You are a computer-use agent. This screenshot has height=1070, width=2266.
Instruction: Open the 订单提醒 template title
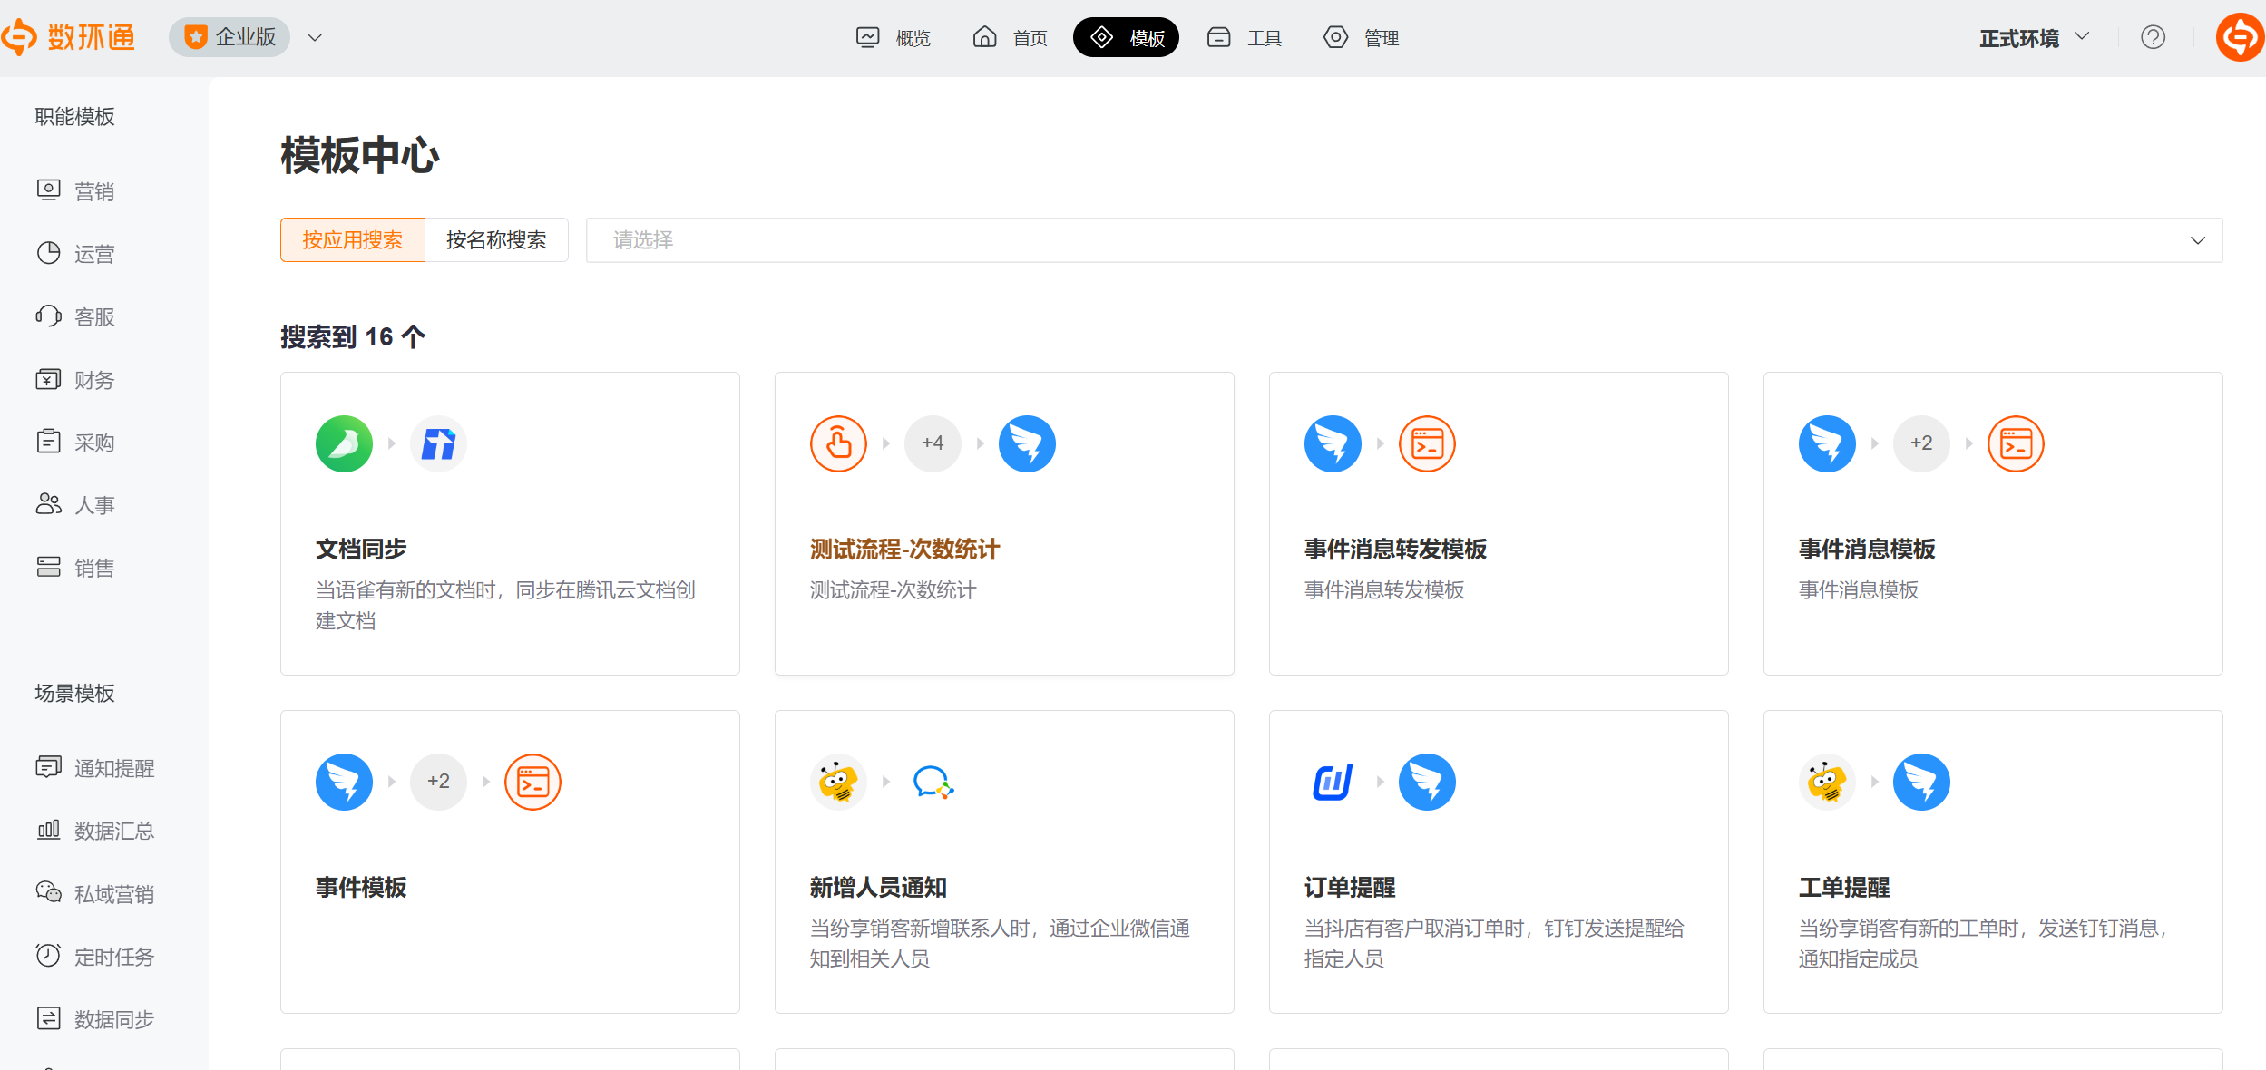pos(1350,888)
